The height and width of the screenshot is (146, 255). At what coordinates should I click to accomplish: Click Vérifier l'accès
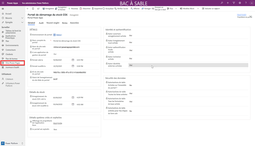[121, 9]
